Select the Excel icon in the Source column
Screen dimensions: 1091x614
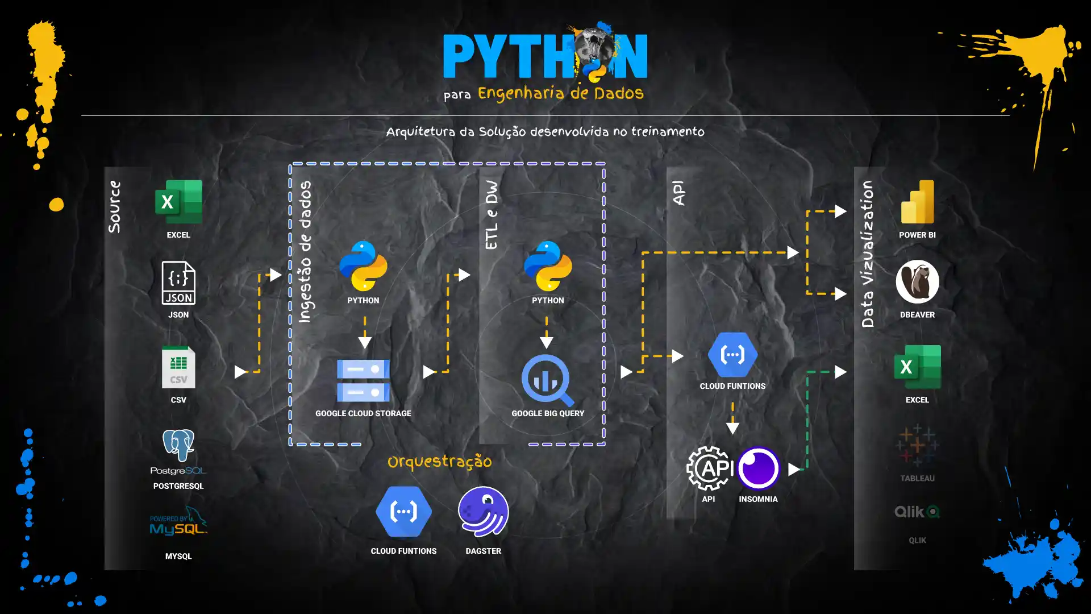179,202
